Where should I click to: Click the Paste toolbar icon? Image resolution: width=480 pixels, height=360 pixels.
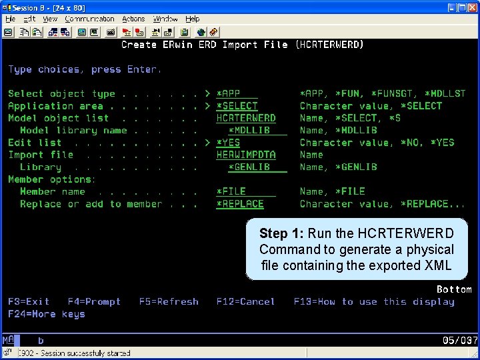tap(37, 32)
